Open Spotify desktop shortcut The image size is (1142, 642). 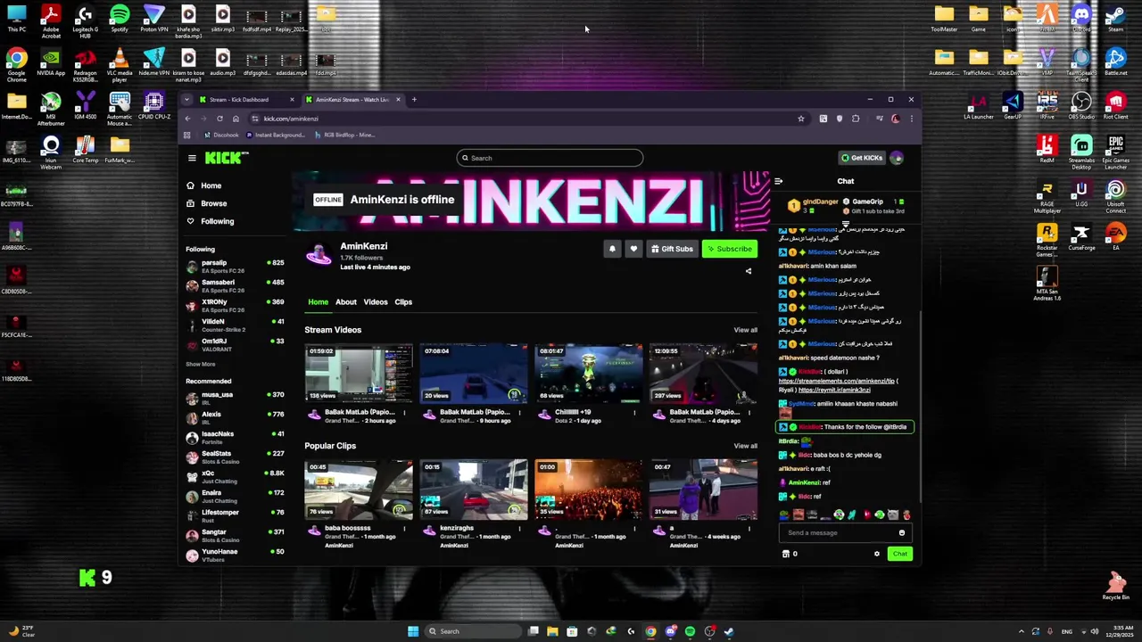(119, 19)
